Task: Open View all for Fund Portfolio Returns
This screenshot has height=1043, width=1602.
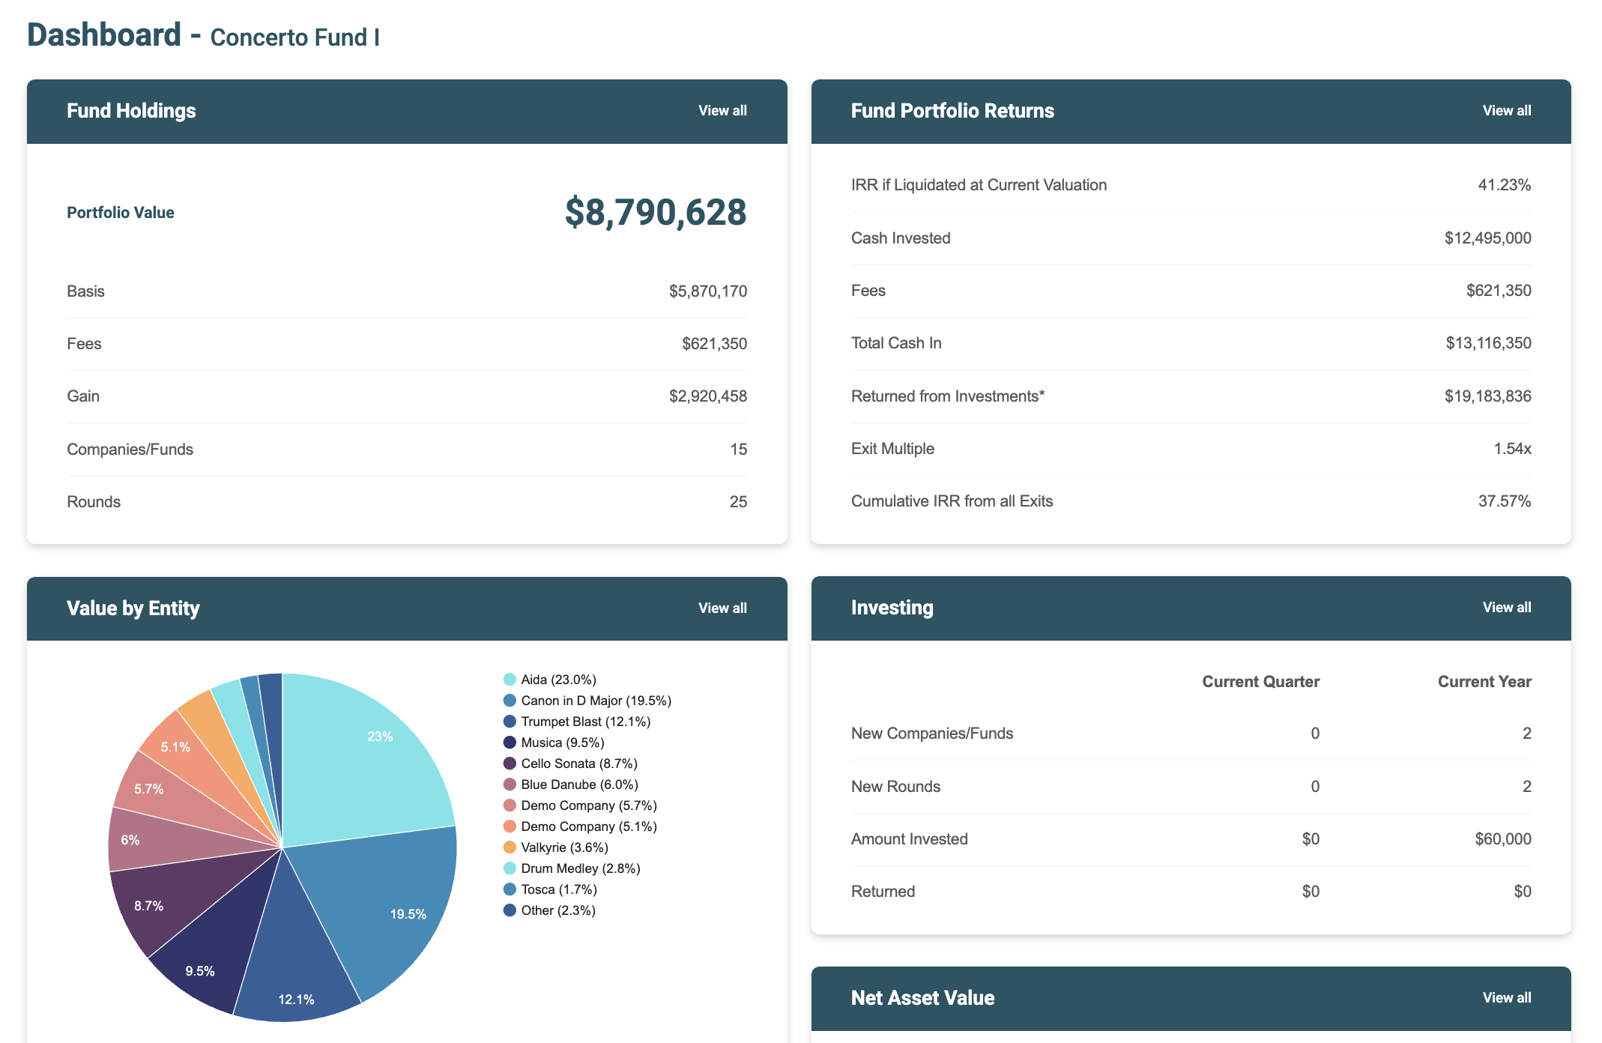Action: pos(1506,111)
